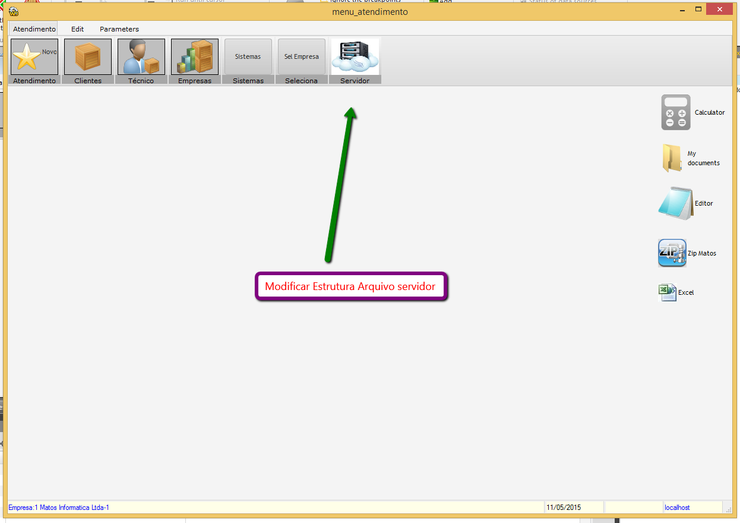The image size is (740, 523).
Task: Click the Sistemas toolbar button
Action: [x=248, y=56]
